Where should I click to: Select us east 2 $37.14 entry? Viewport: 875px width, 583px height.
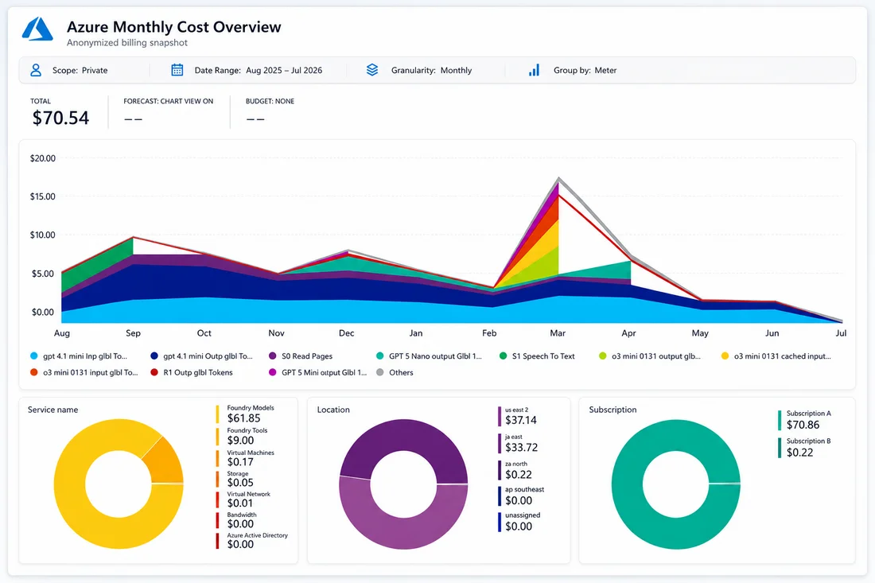click(x=518, y=416)
